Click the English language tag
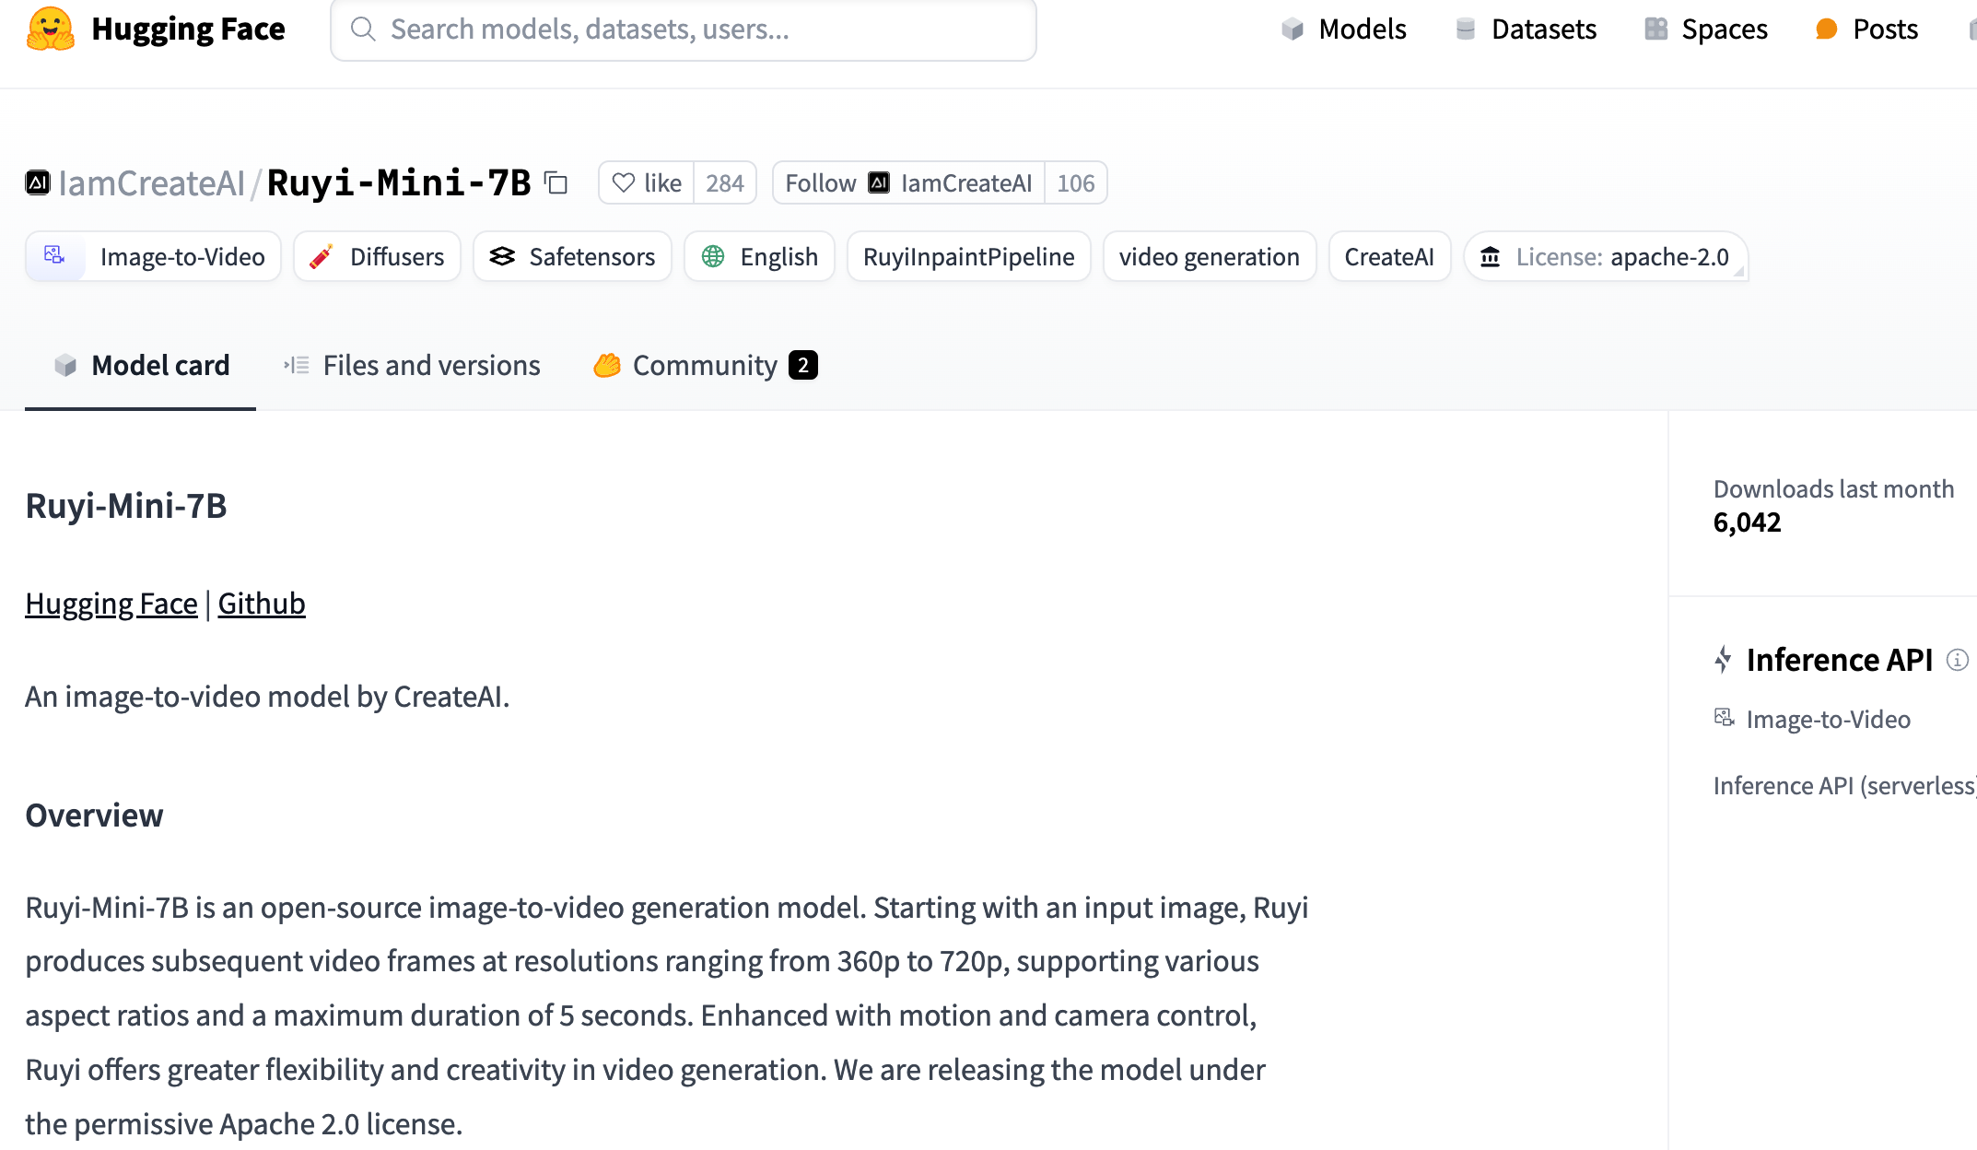Image resolution: width=1977 pixels, height=1150 pixels. (760, 257)
